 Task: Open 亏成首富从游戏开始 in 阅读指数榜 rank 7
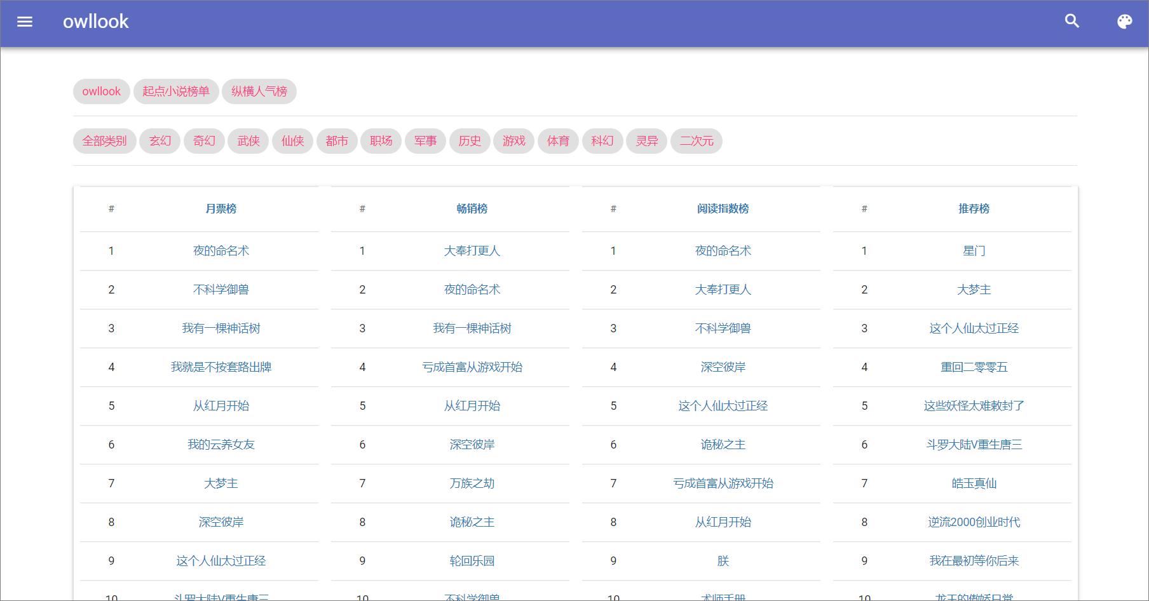(723, 483)
